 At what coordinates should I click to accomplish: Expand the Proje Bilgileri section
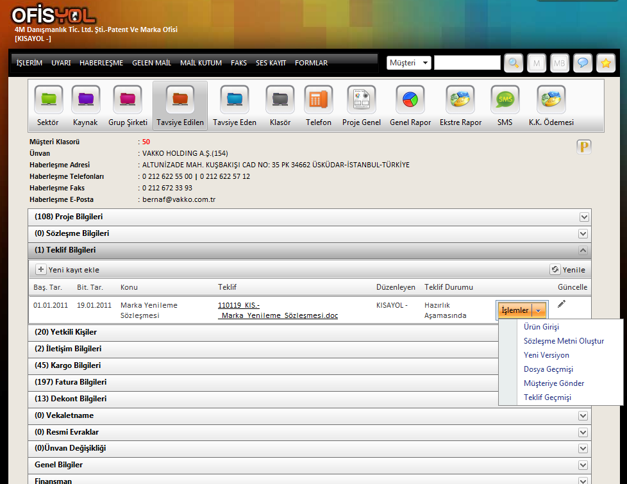pos(583,217)
